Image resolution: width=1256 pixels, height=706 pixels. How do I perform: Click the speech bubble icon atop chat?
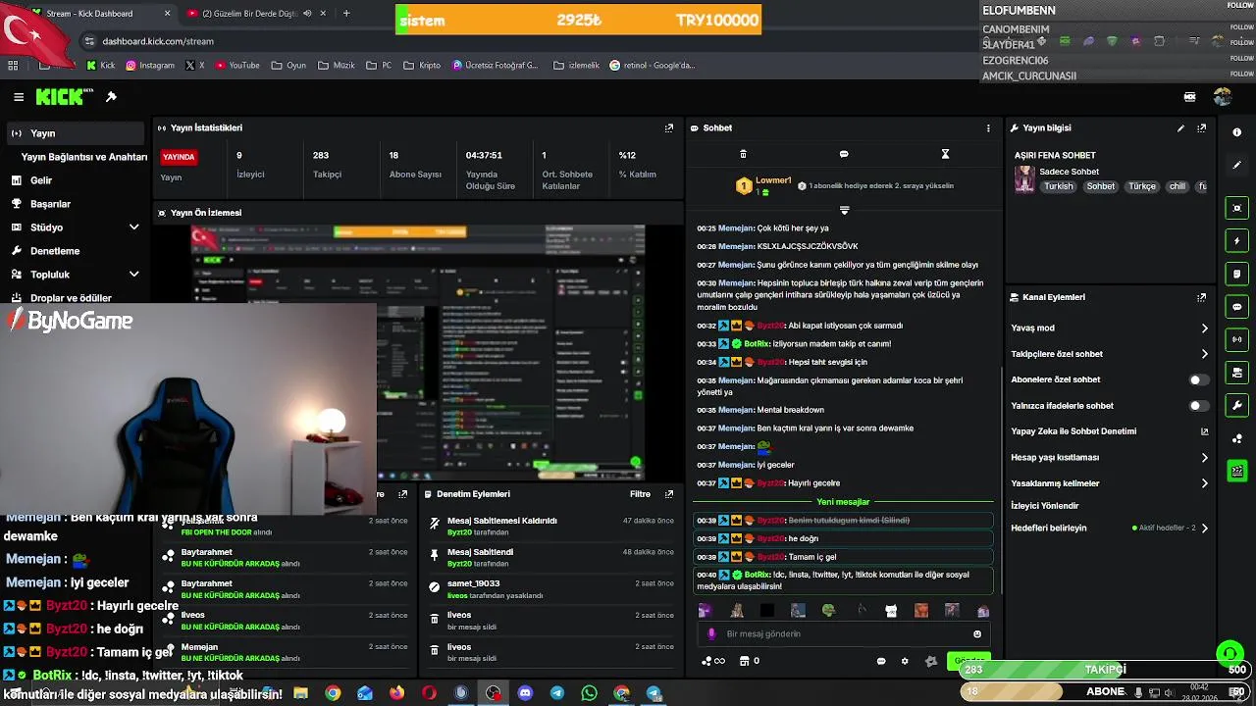coord(844,154)
